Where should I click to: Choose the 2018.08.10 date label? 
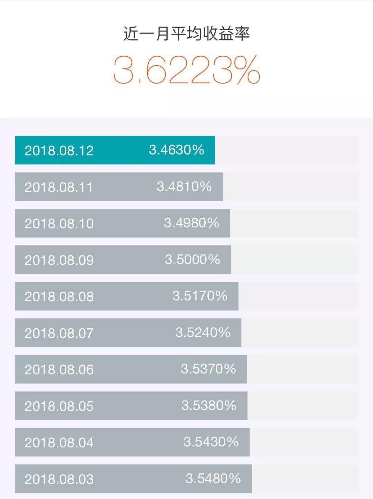59,224
